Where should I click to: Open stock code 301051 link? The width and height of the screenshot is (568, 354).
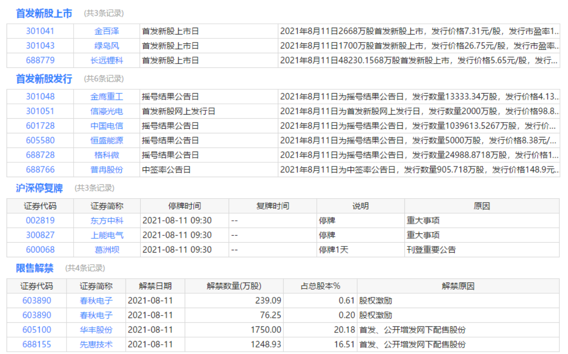(40, 111)
